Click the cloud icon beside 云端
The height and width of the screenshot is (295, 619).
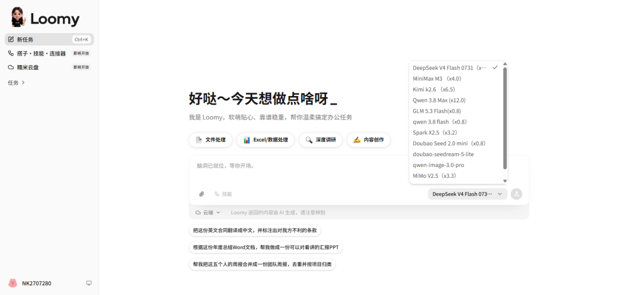tap(198, 213)
